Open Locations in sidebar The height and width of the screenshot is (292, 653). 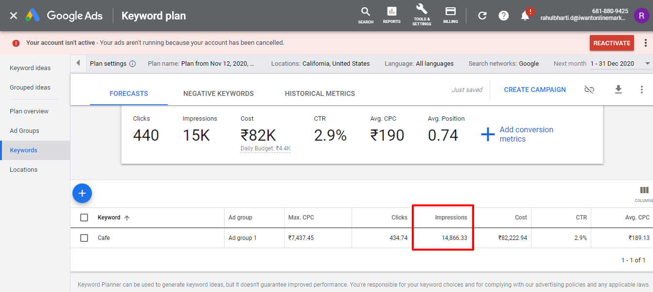(x=23, y=169)
